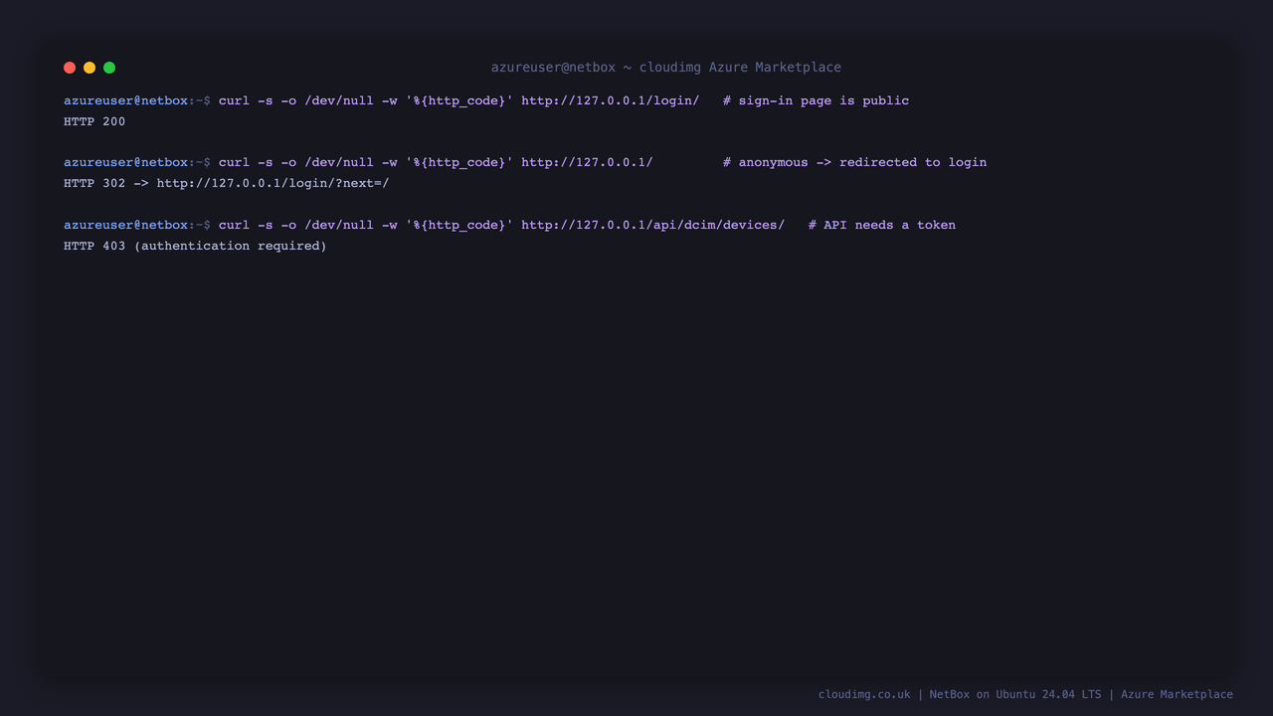Click the URL http://127.0.0.1/api/dcim/devices/ in third command
The height and width of the screenshot is (716, 1273).
[653, 225]
